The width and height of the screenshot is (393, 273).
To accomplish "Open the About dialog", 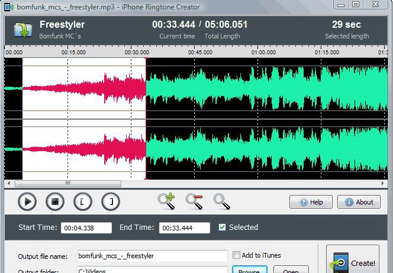I will click(359, 202).
